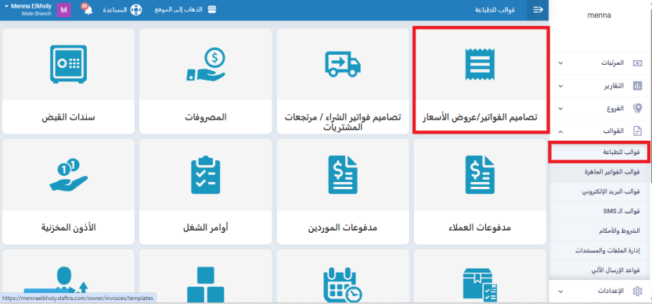Open the notifications bell icon
The height and width of the screenshot is (304, 652).
pos(88,10)
